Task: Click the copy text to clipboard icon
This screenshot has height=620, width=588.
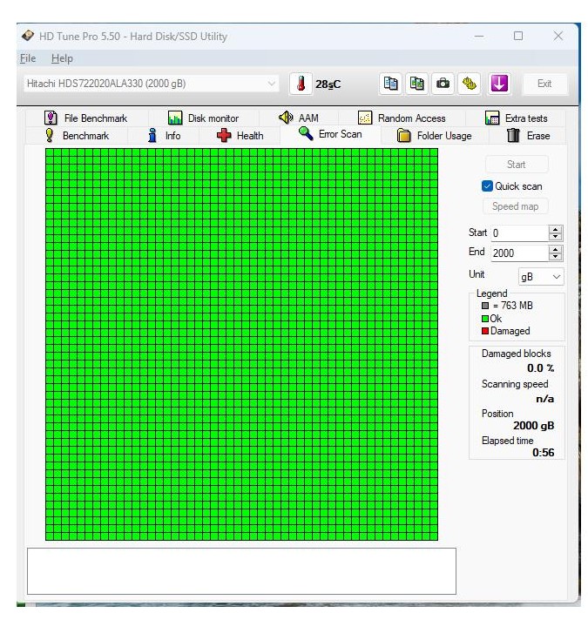Action: [x=391, y=84]
